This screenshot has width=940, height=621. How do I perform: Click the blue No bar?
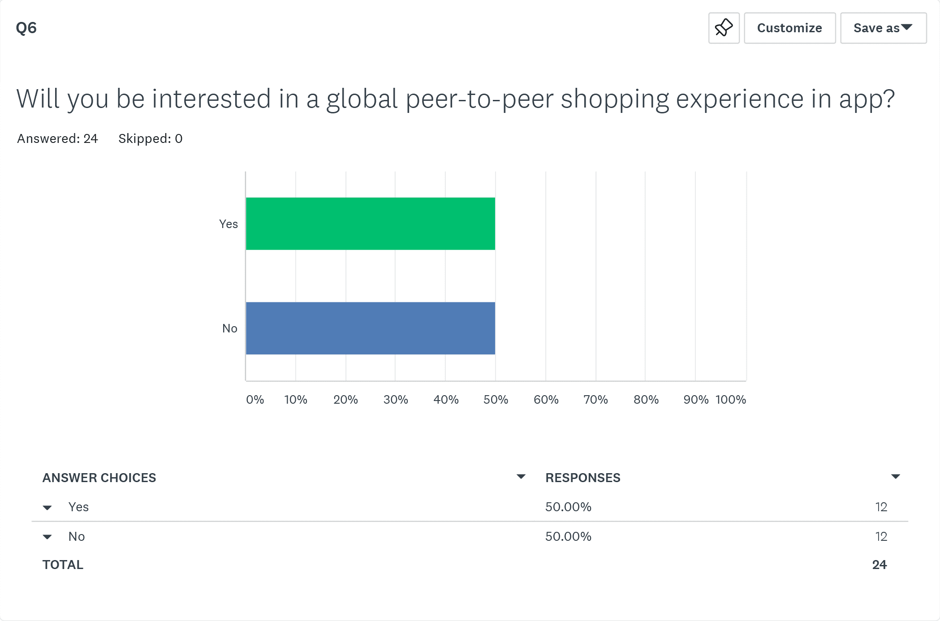(371, 328)
